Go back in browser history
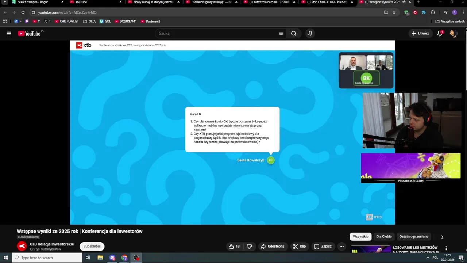467x263 pixels. (5, 12)
